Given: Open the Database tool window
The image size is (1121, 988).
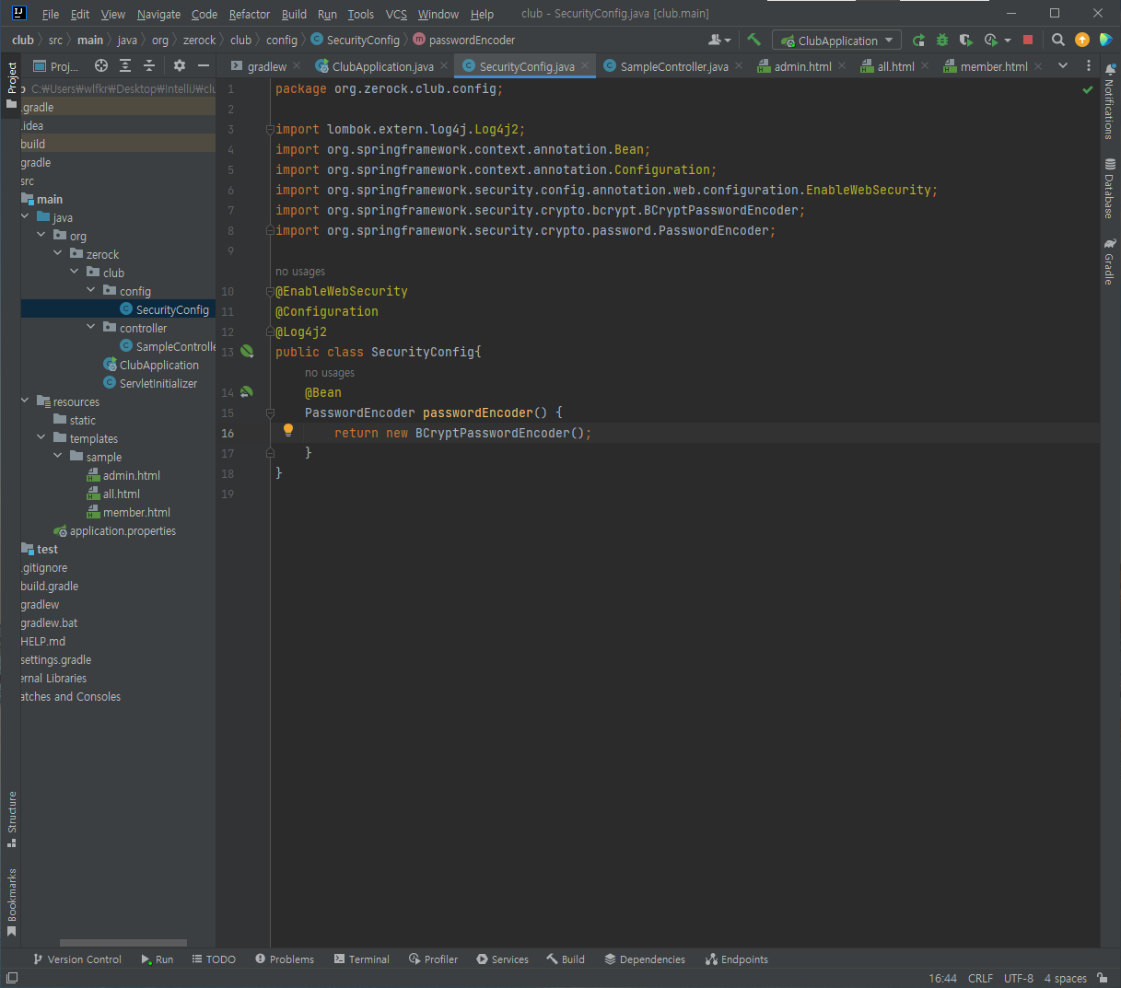Looking at the screenshot, I should pyautogui.click(x=1110, y=189).
